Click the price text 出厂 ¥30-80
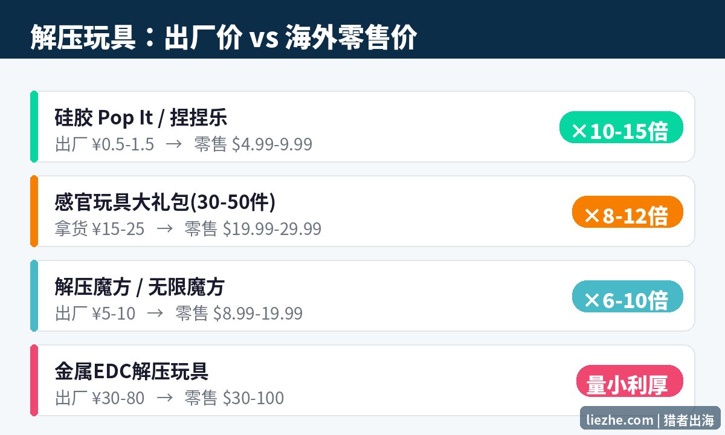 [x=100, y=398]
